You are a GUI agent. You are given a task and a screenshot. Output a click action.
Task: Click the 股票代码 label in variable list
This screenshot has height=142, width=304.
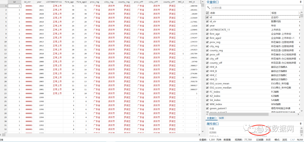pyautogui.click(x=276, y=21)
